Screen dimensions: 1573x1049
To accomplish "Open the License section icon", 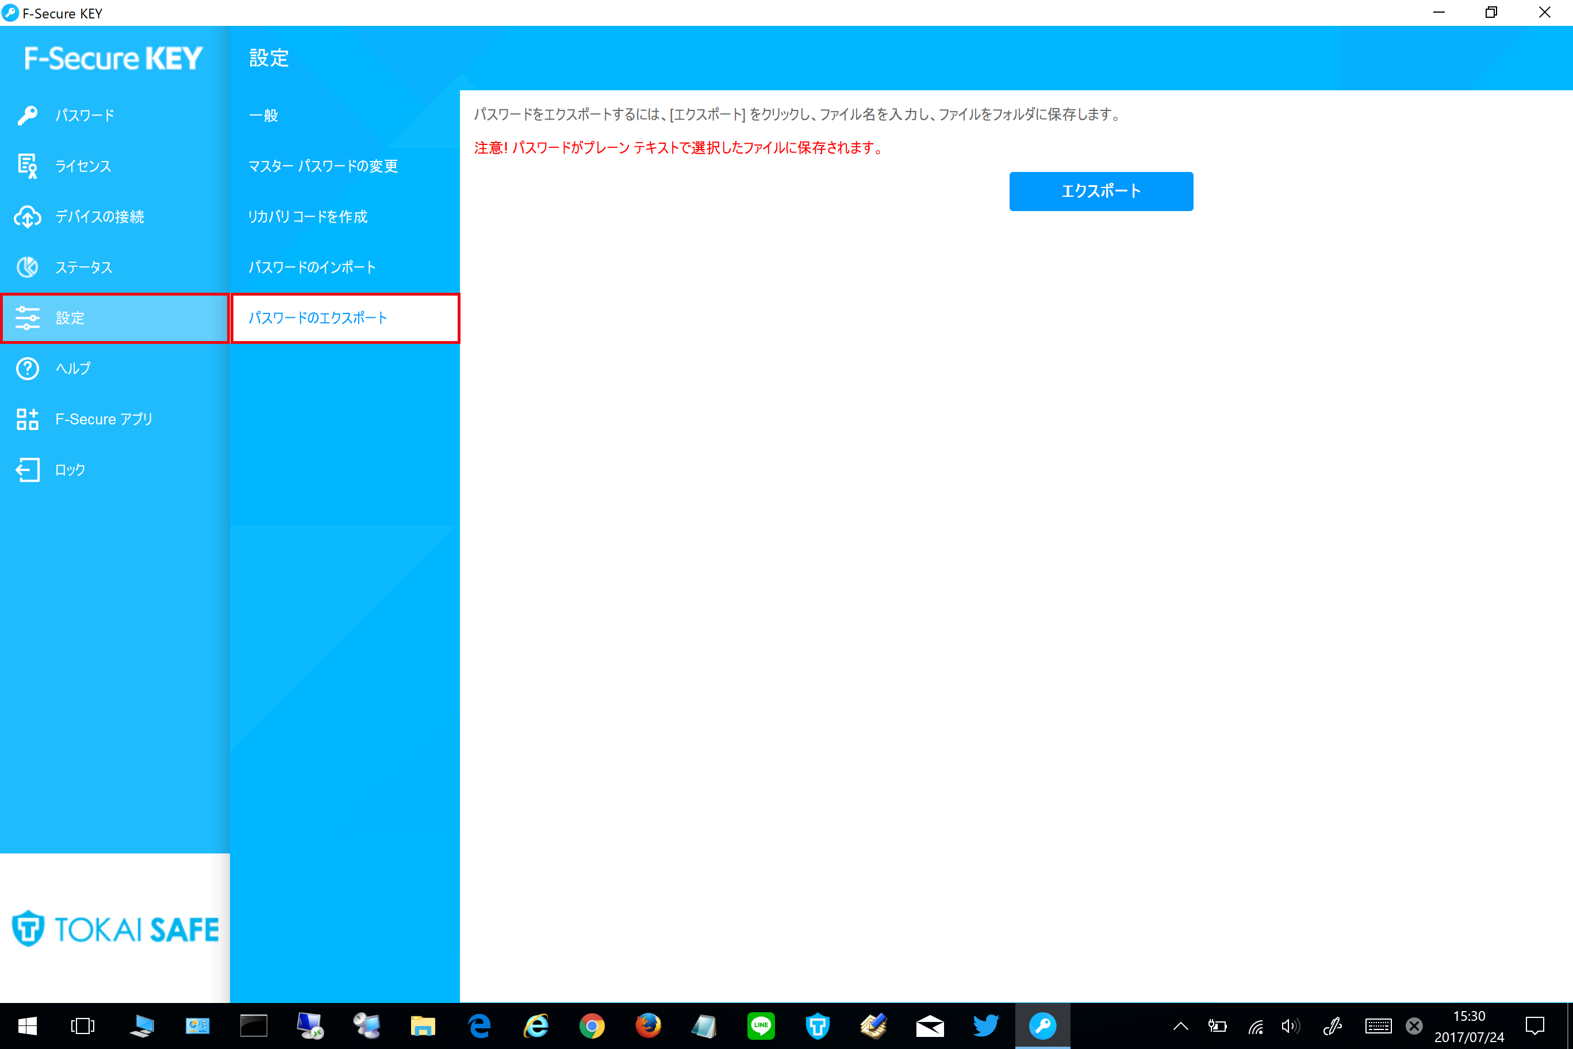I will pyautogui.click(x=28, y=166).
